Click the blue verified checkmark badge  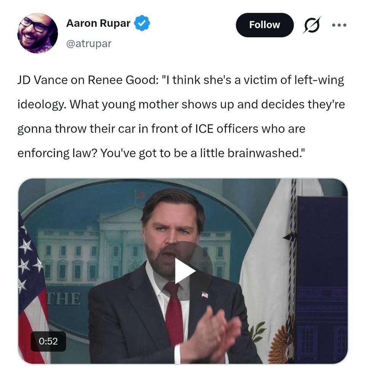(x=142, y=23)
